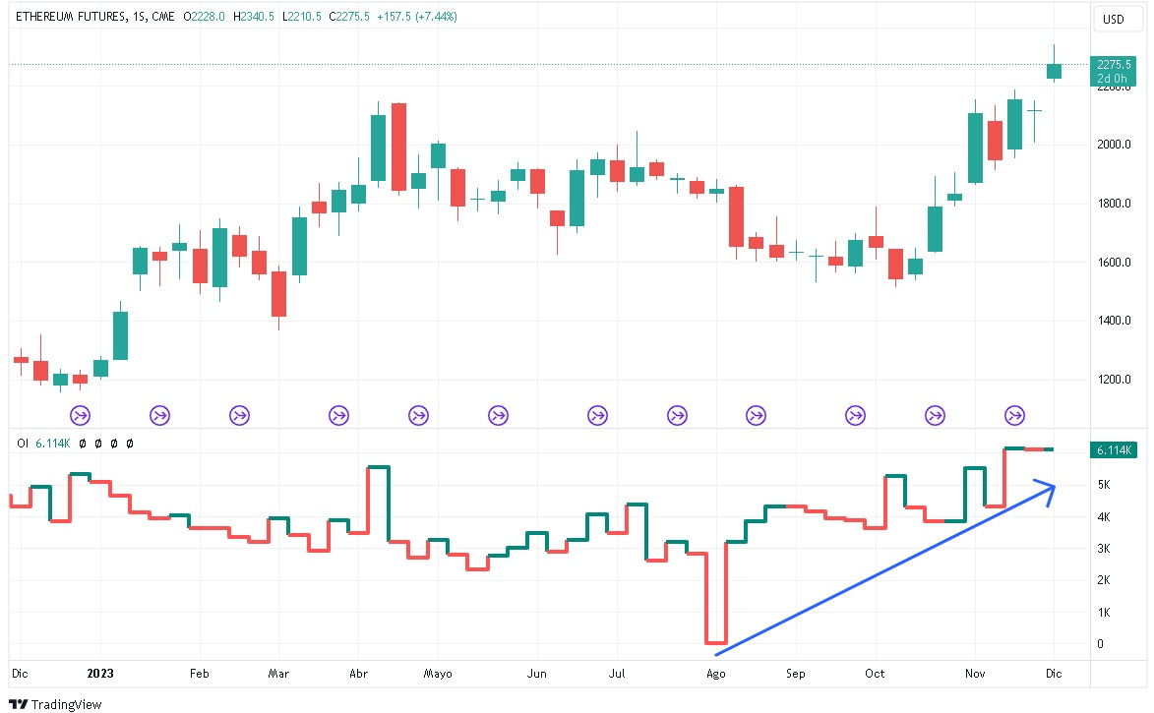Image resolution: width=1154 pixels, height=713 pixels.
Task: Click the rollover marker just before Oct
Action: pyautogui.click(x=856, y=415)
